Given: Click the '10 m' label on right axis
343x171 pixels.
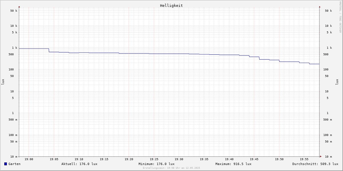Looking at the screenshot, I should [328, 157].
